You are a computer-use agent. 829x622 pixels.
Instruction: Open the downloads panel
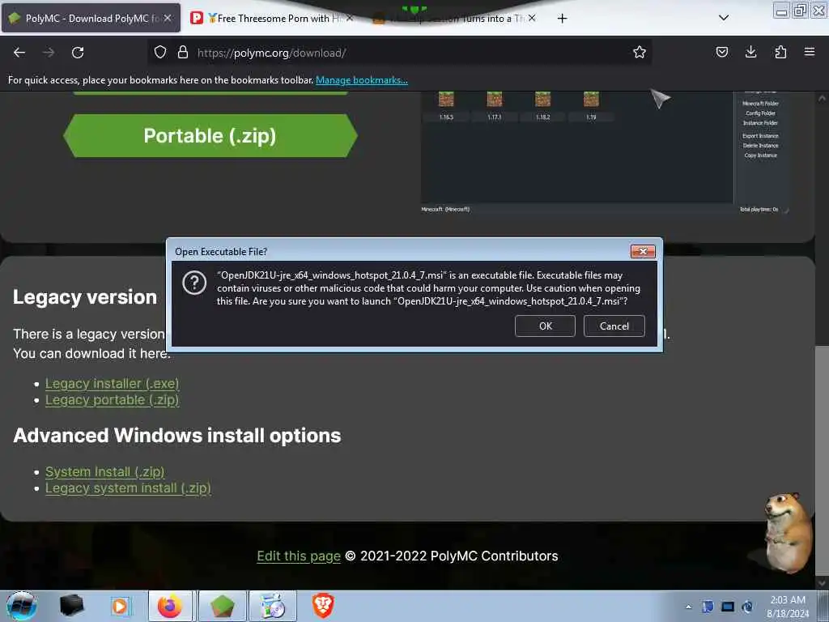[750, 53]
